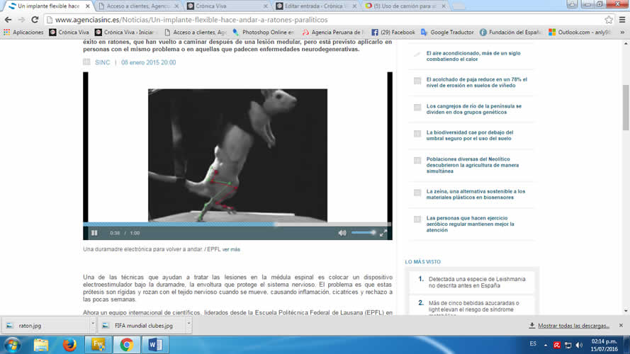Click 'Mostrar todas las descargas' link
This screenshot has height=354, width=630.
(573, 326)
